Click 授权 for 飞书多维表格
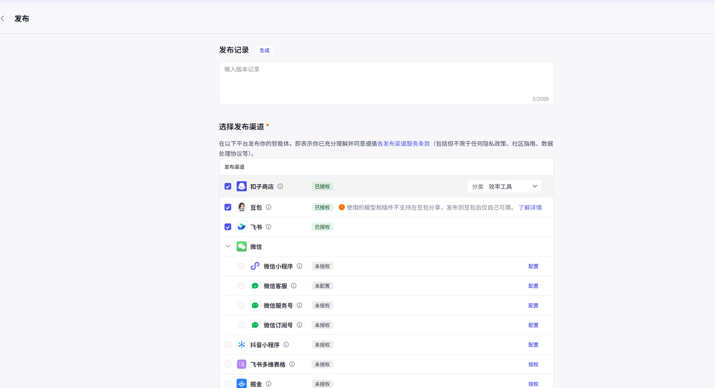715x388 pixels. pyautogui.click(x=533, y=365)
